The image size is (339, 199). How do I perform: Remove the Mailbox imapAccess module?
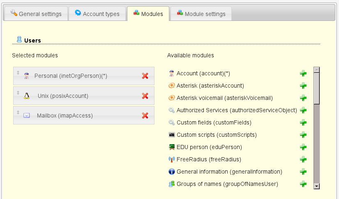[145, 115]
